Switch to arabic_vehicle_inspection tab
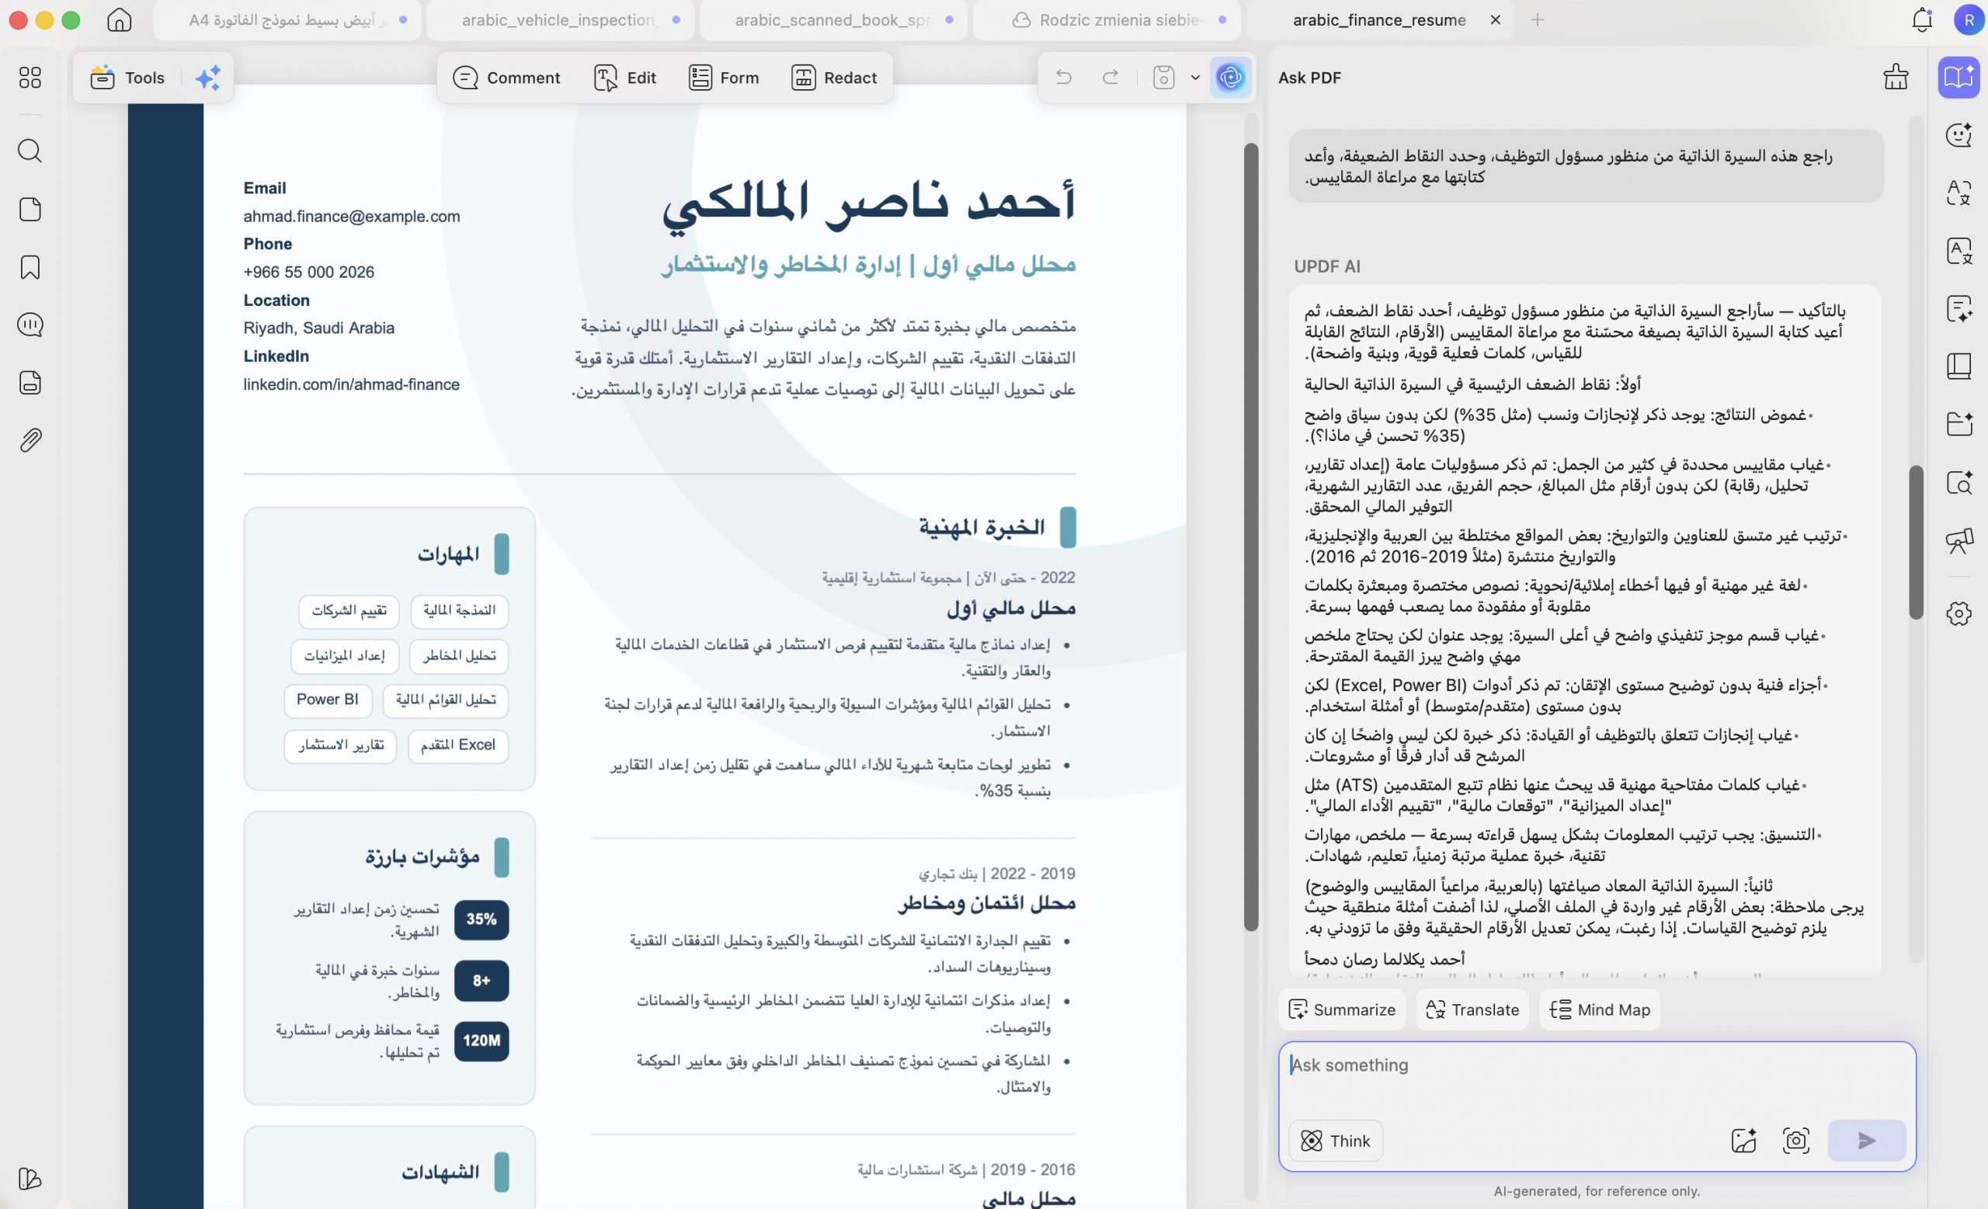 (x=559, y=20)
